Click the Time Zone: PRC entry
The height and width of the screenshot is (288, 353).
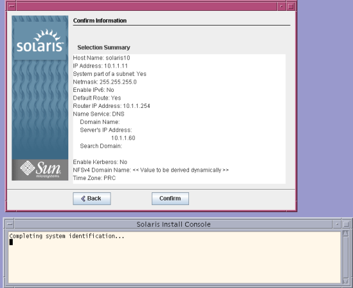(x=94, y=178)
